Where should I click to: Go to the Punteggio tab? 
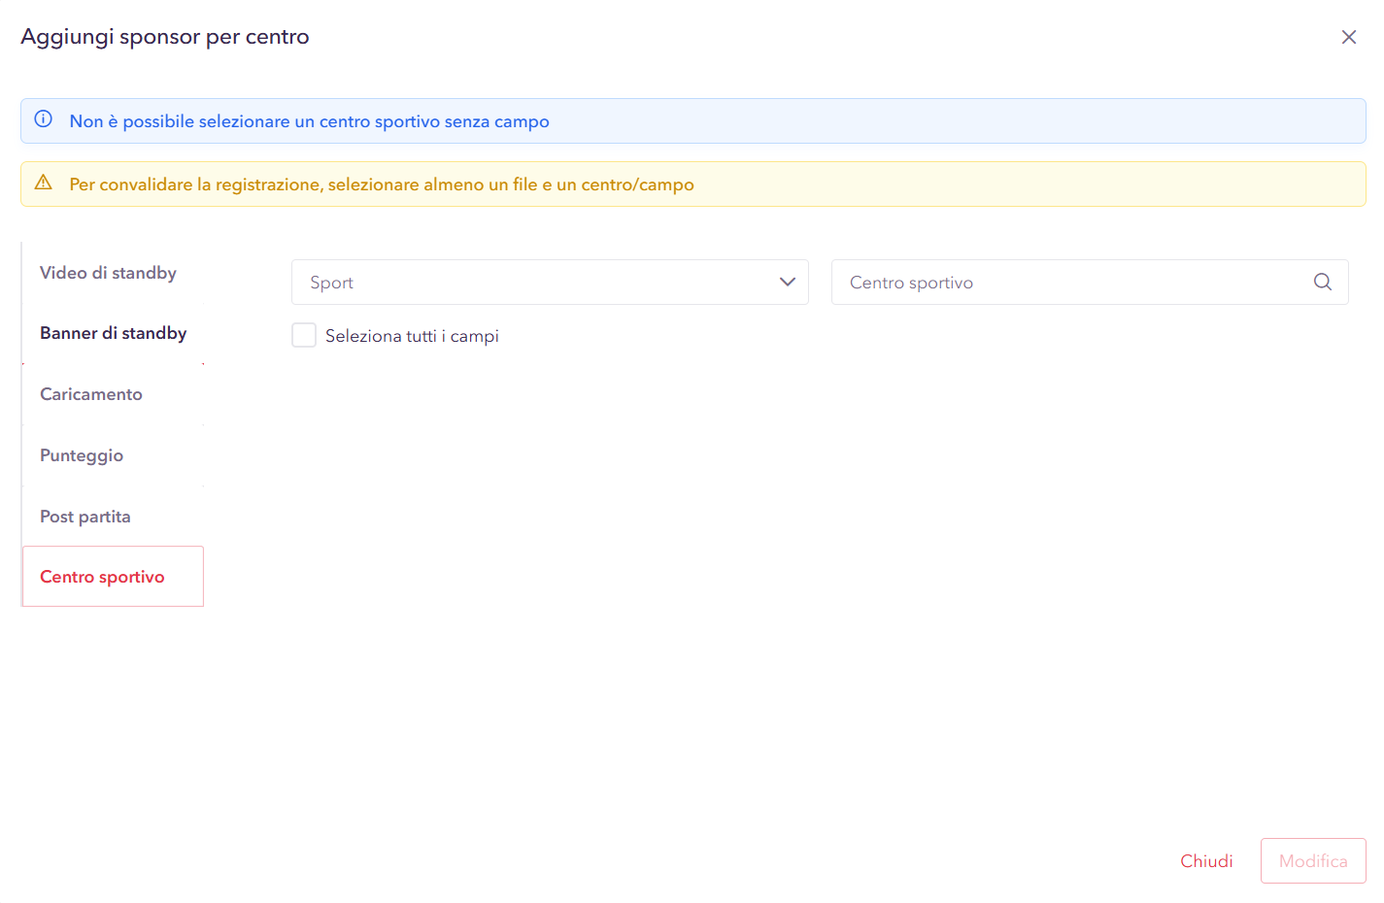(x=82, y=455)
